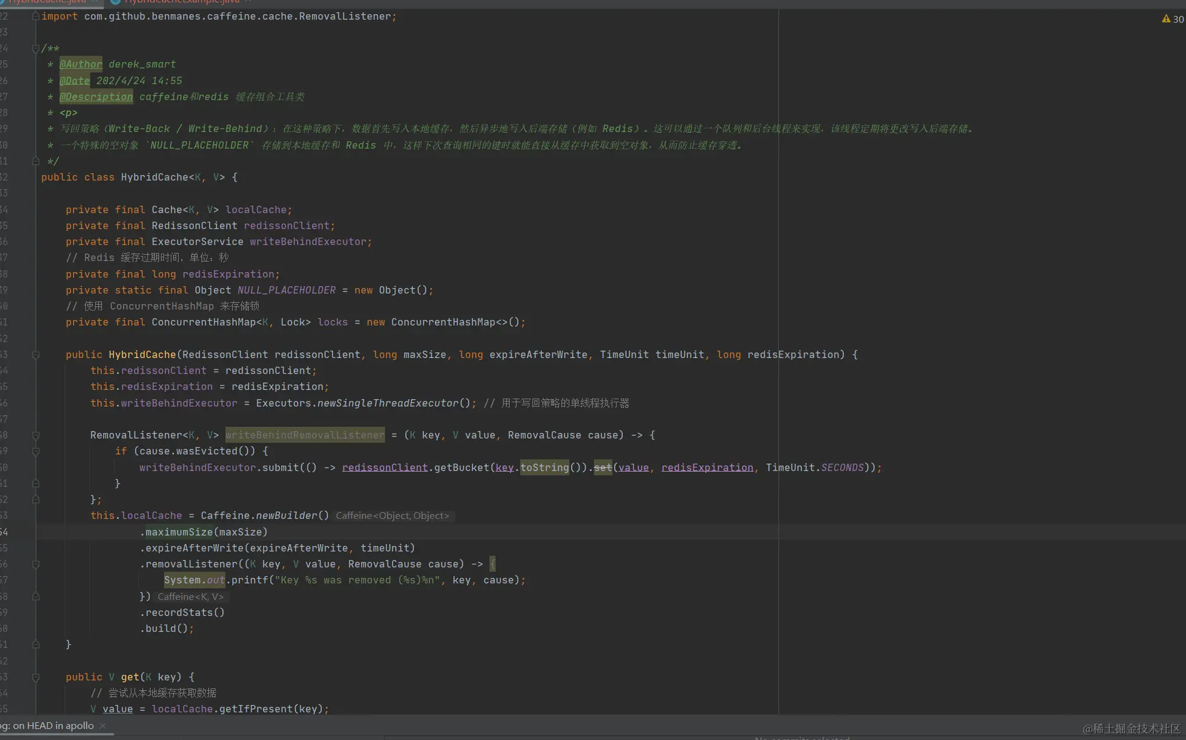Click the deprecated strikethrough set method call
1186x740 pixels.
pos(603,468)
